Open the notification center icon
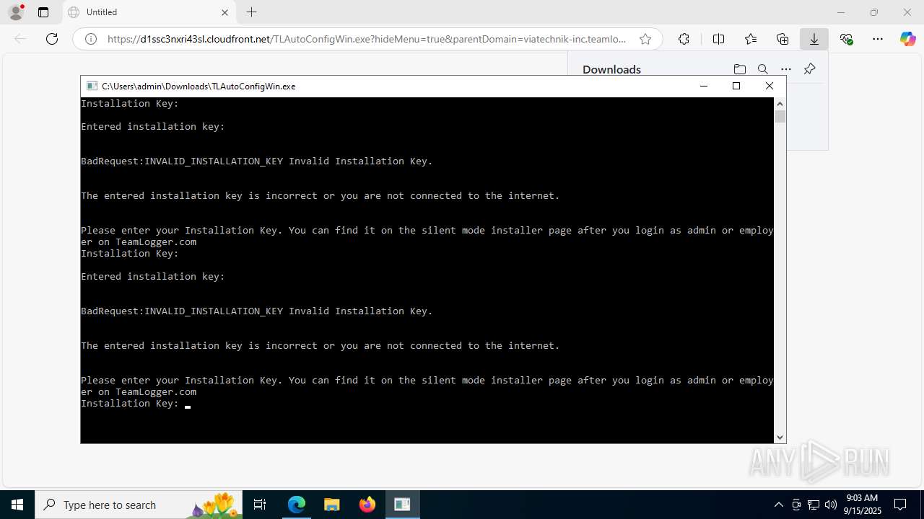924x519 pixels. pos(900,505)
